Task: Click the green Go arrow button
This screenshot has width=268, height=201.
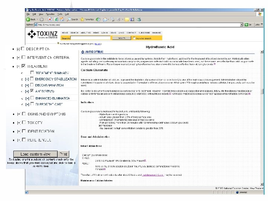Action: [x=246, y=25]
